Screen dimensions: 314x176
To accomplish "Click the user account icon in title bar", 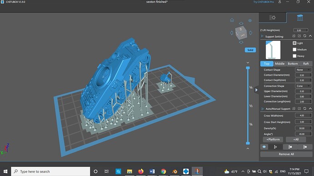I will (x=280, y=2).
